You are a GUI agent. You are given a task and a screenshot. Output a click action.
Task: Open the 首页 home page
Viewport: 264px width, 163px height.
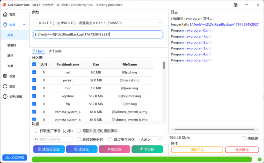coord(12,14)
